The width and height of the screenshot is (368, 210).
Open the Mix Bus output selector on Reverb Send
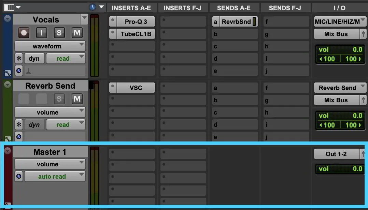pos(336,100)
